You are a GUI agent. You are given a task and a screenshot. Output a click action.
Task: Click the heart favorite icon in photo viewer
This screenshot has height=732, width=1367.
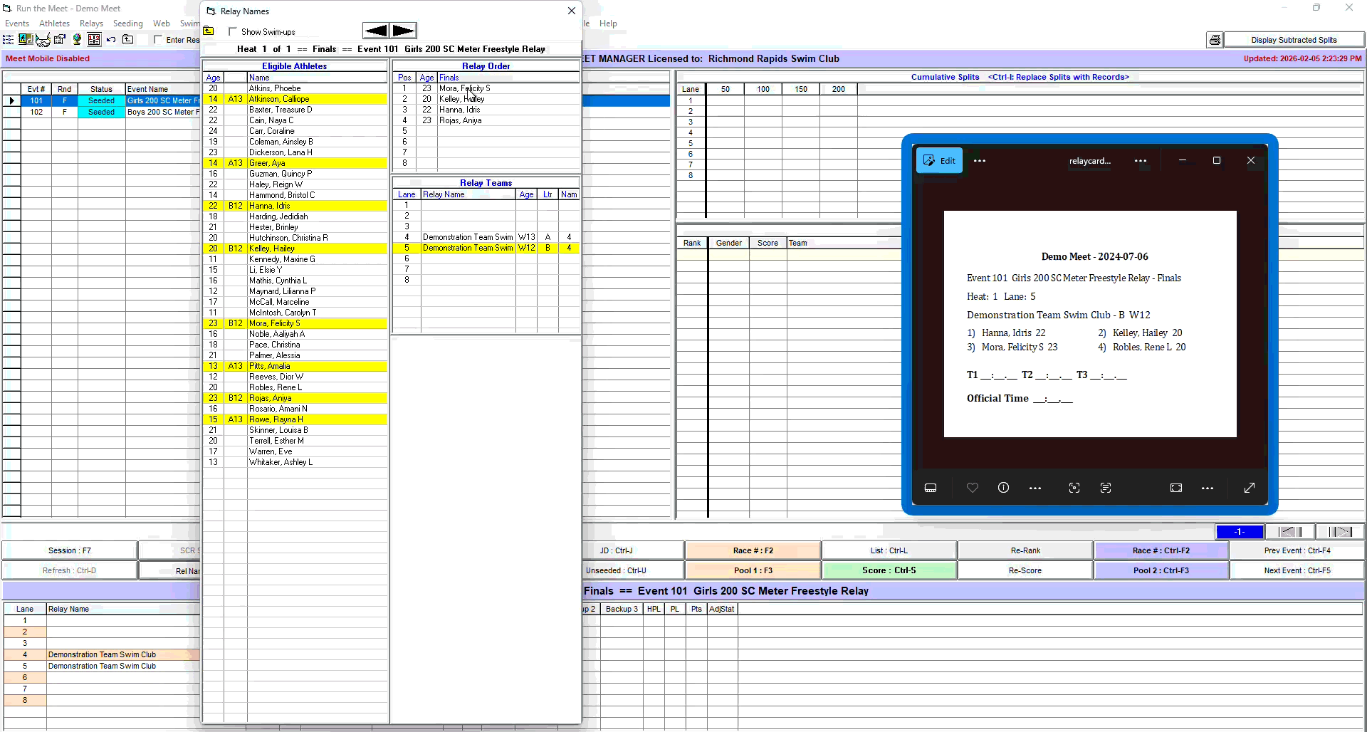[972, 488]
